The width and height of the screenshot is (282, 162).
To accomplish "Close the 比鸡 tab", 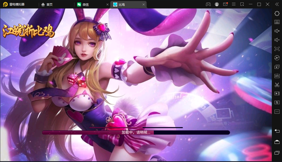I will (143, 5).
